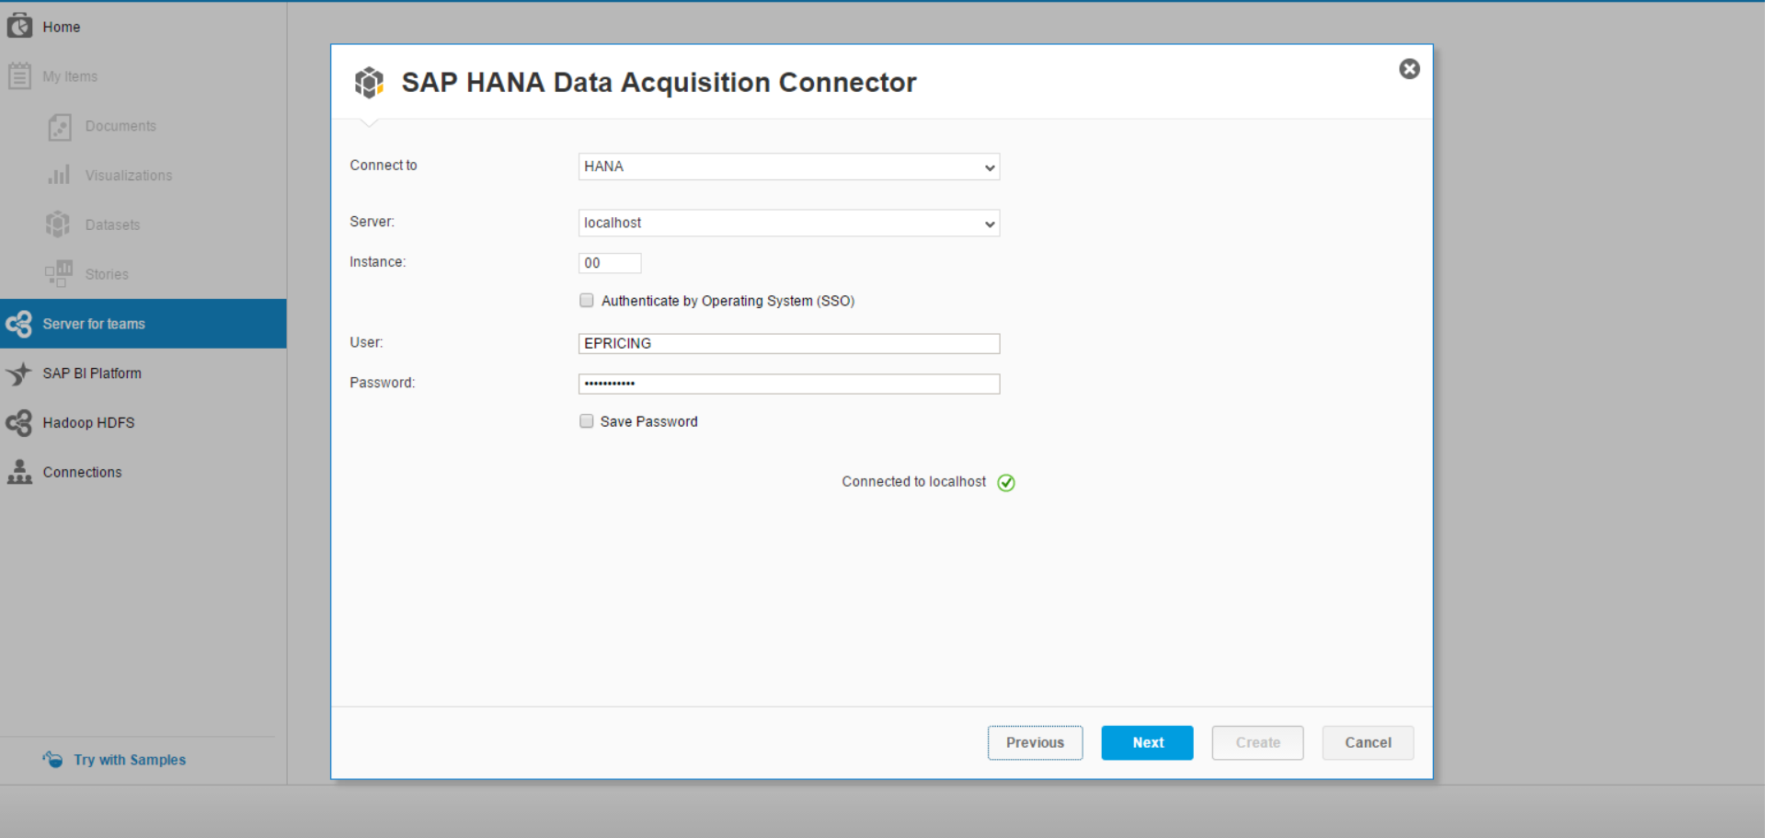Cancel the connector dialog
Viewport: 1765px width, 838px height.
(1368, 742)
